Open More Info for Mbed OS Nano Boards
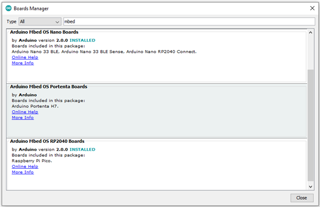 (23, 63)
